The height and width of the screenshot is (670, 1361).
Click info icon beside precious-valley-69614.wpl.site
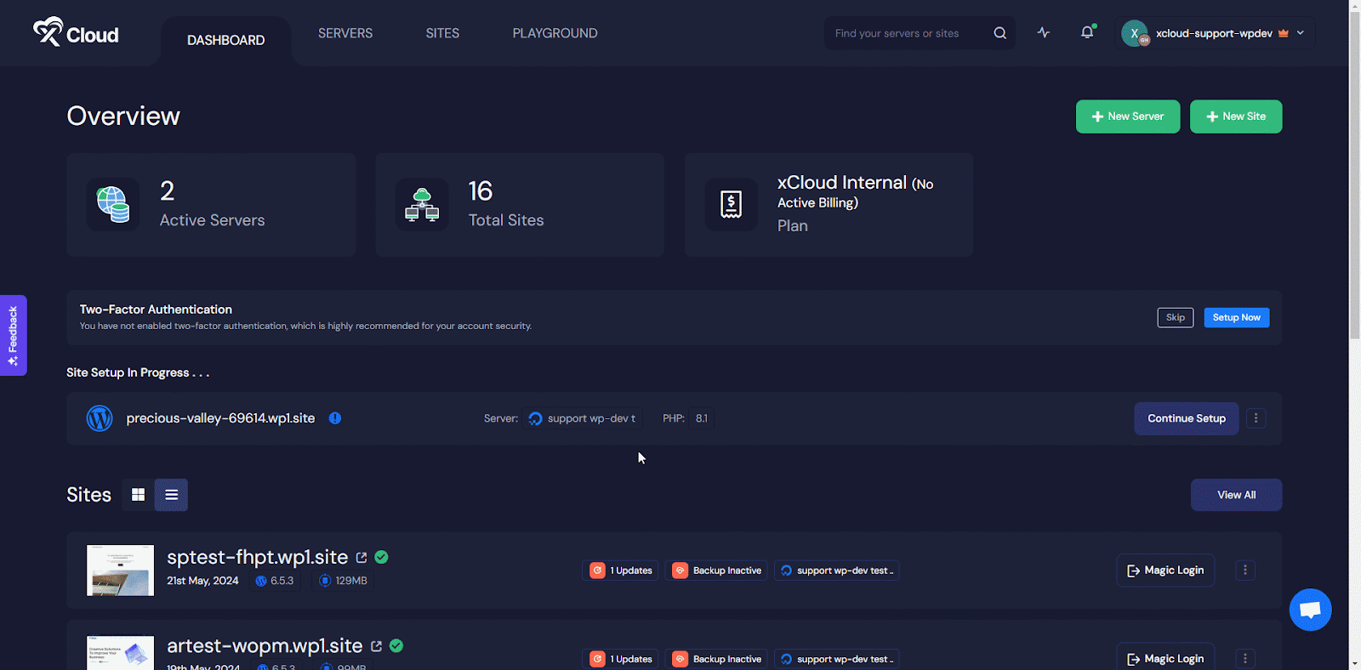coord(335,418)
